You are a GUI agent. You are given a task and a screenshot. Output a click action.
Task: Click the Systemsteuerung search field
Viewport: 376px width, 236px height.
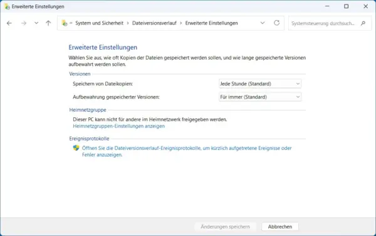click(x=330, y=23)
